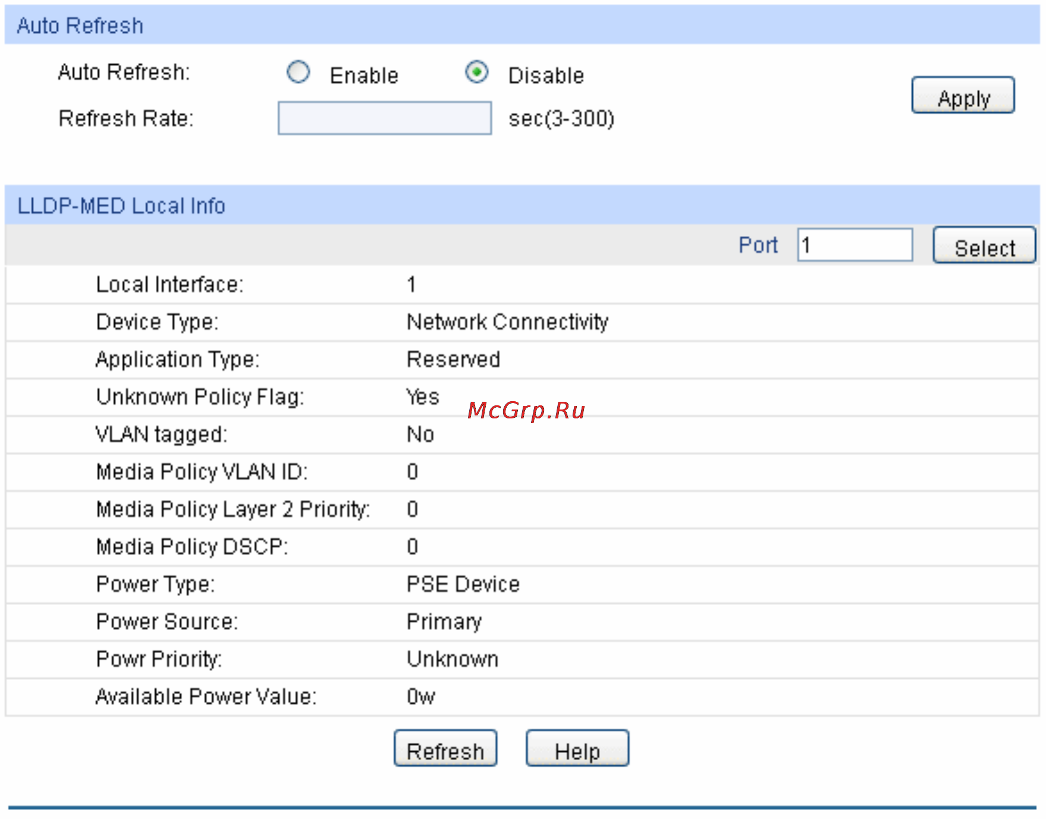
Task: Click the 'Media Policy Layer 2 Priority:' label
Action: (x=233, y=510)
